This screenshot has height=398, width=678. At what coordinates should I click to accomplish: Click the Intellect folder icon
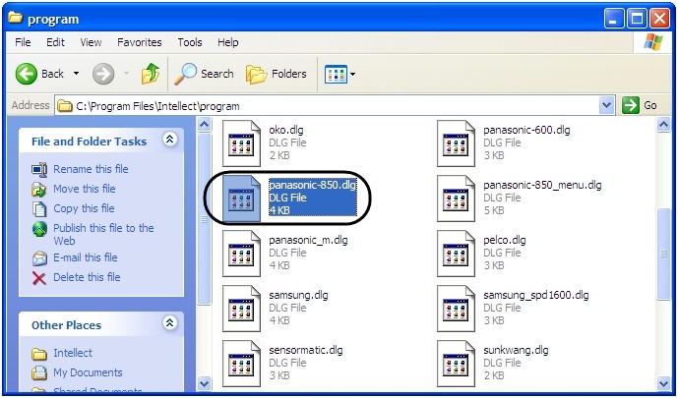[x=39, y=354]
